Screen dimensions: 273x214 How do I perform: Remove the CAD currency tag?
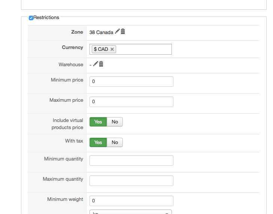(x=112, y=49)
